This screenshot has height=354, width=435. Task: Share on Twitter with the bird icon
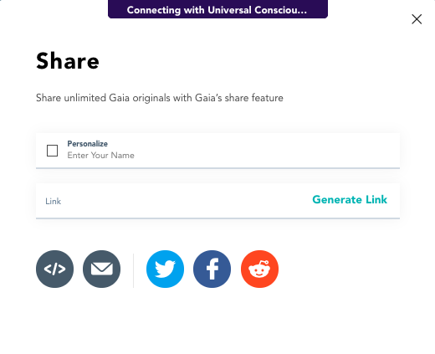pos(165,269)
